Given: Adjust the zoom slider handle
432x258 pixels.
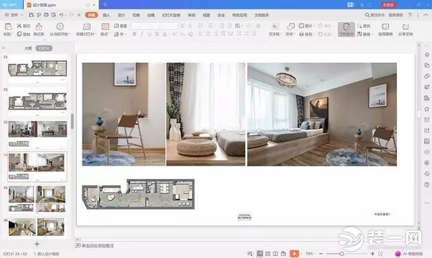Looking at the screenshot, I should tap(342, 253).
